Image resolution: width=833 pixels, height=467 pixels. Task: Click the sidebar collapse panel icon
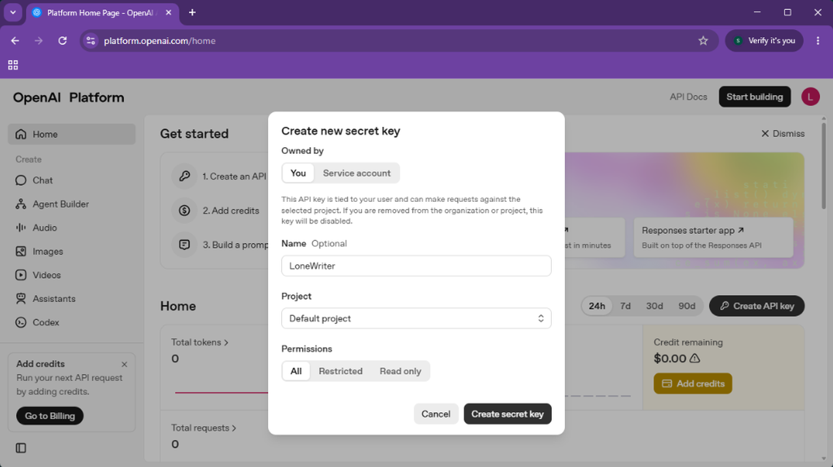click(21, 448)
